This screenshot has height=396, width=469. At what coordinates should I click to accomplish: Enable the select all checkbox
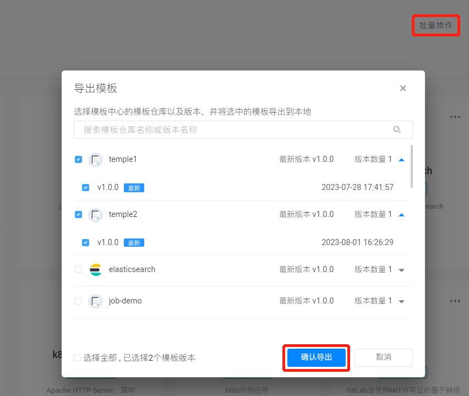pos(78,358)
